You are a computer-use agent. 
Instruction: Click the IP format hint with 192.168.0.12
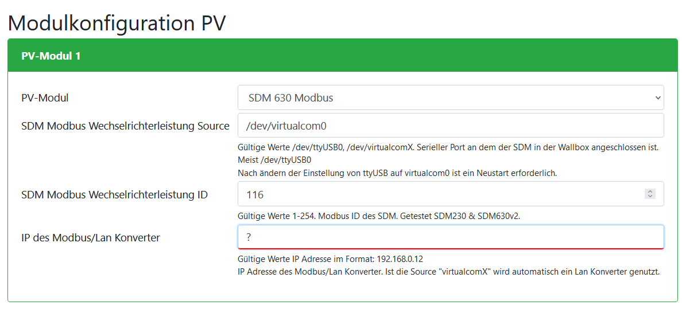tap(330, 259)
